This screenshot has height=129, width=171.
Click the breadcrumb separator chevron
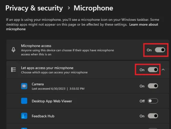tap(69, 8)
